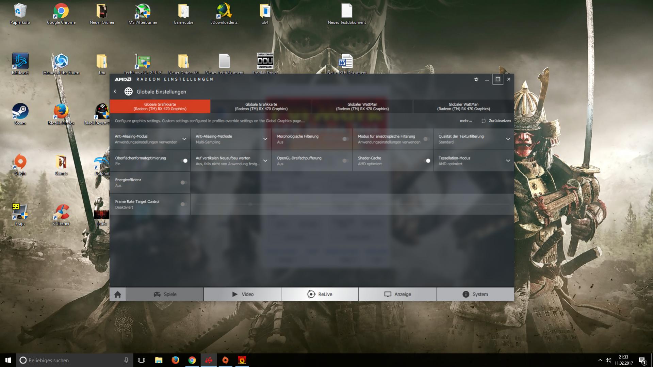
Task: Open Task View from the taskbar
Action: [142, 360]
